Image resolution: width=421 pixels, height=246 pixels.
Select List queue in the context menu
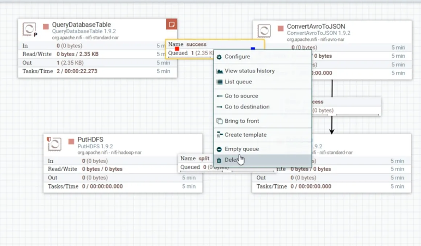pos(263,82)
